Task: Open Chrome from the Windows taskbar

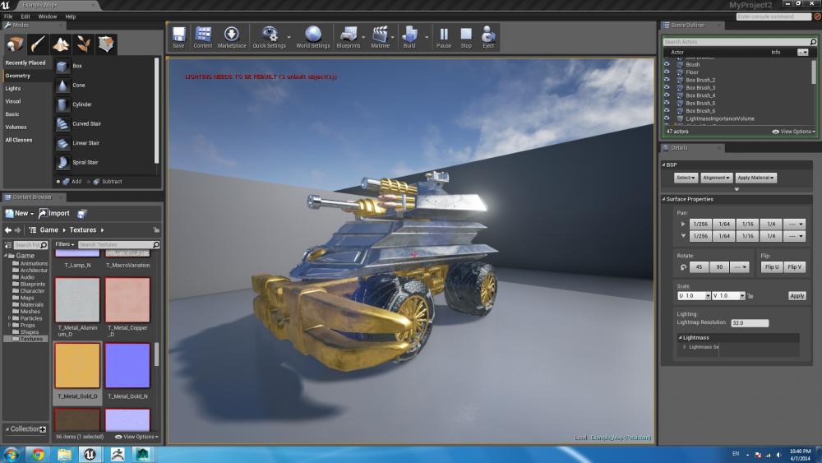Action: (x=38, y=454)
